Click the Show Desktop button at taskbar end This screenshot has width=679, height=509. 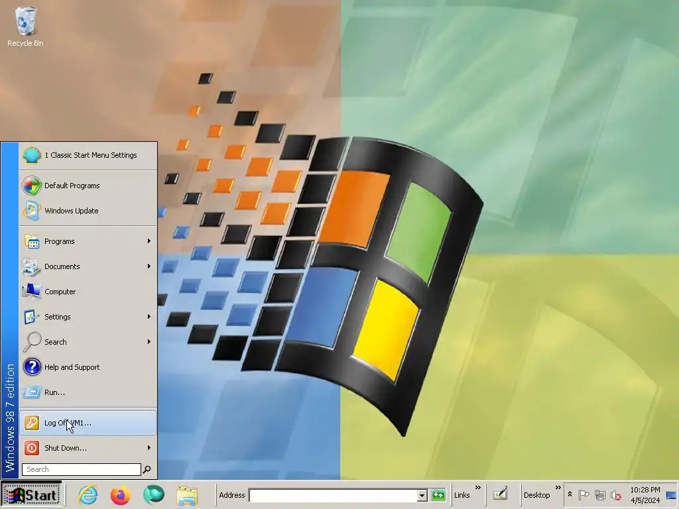(672, 495)
